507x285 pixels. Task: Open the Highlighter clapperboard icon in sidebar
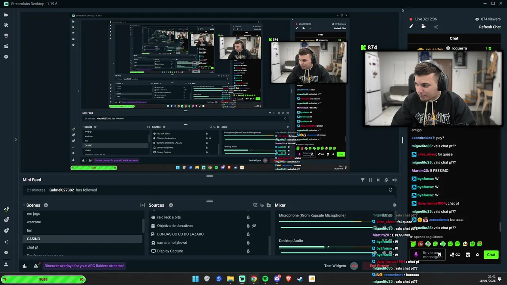[6, 46]
